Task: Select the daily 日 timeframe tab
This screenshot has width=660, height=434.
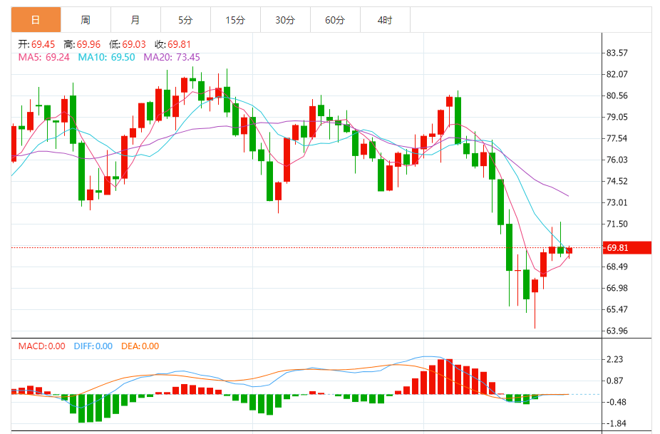Action: pos(36,20)
